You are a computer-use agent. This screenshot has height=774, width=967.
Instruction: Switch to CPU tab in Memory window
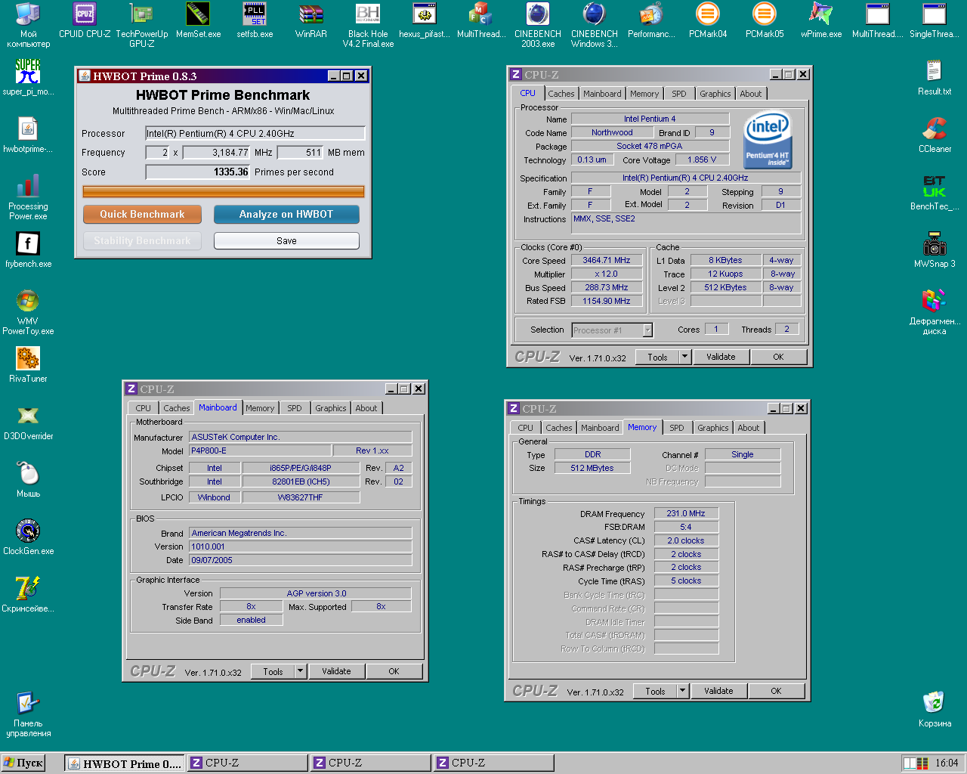point(526,428)
